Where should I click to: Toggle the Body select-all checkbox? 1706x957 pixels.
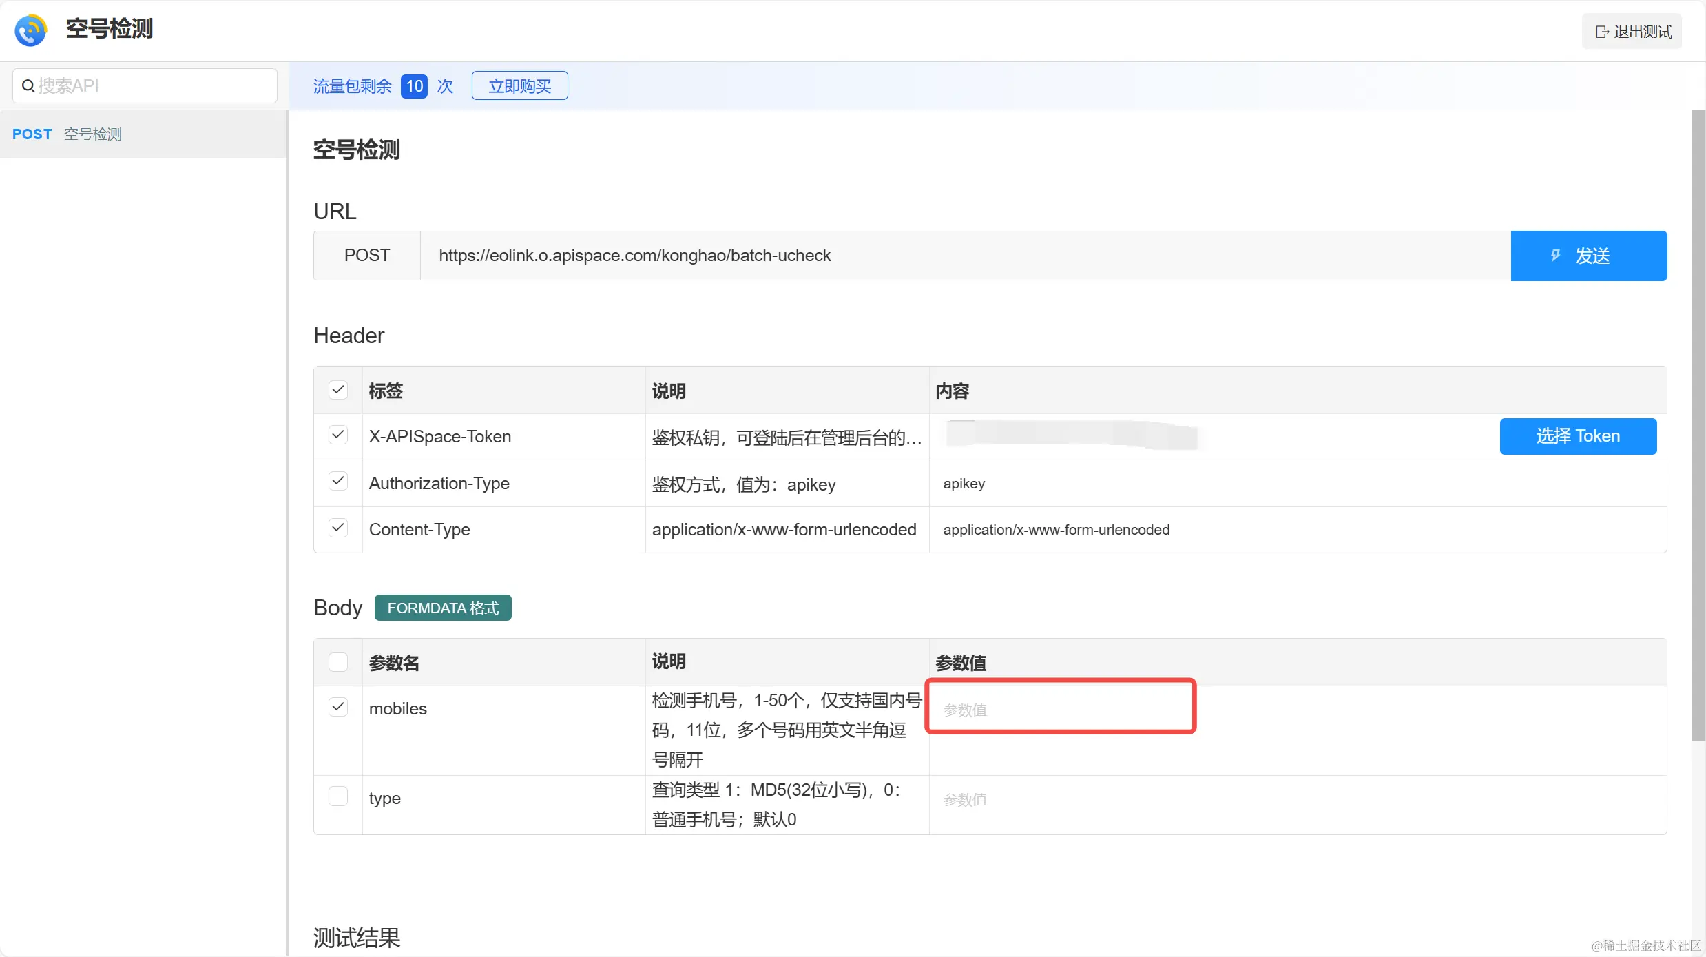point(337,662)
